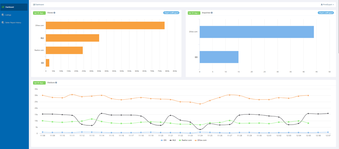Click MLS data point at 11-24
This screenshot has width=339, height=149.
(200, 129)
